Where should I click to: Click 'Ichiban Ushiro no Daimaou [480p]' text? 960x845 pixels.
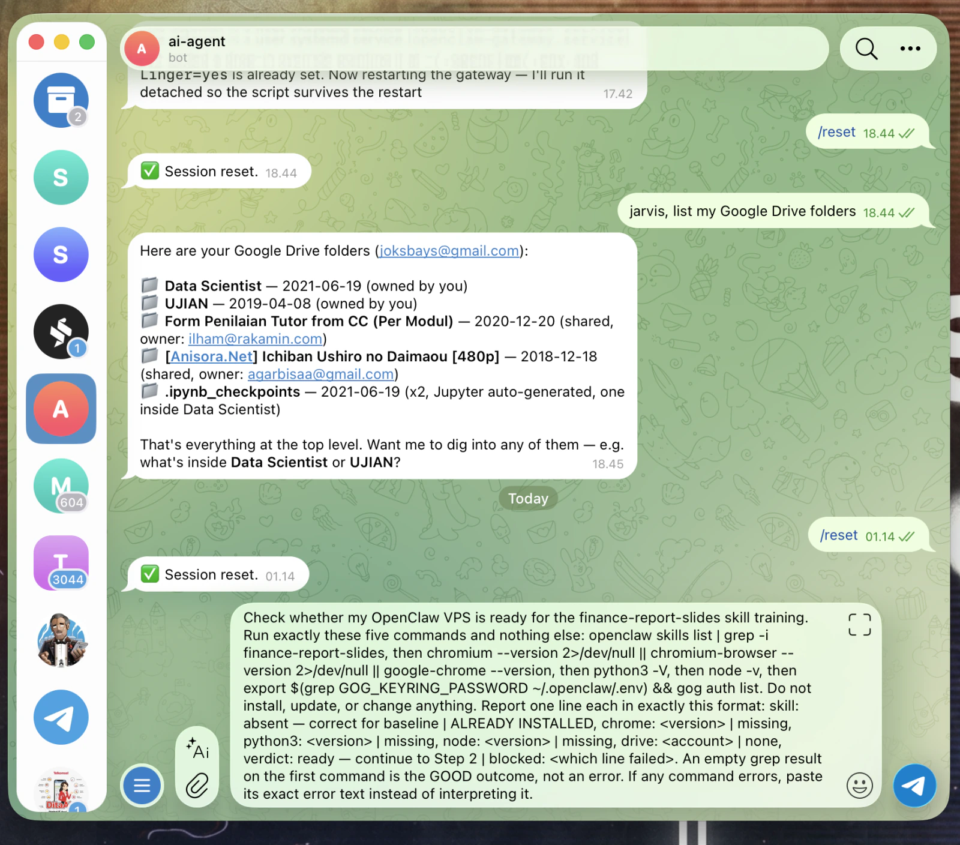point(380,356)
